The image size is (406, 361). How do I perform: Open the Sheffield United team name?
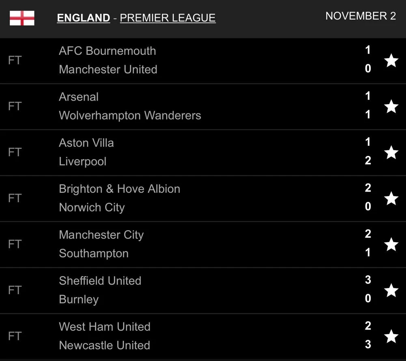pyautogui.click(x=100, y=281)
